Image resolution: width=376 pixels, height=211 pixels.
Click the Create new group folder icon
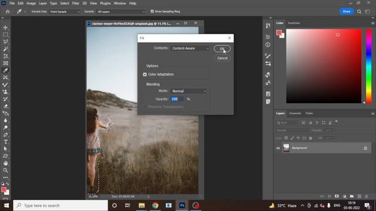(351, 196)
